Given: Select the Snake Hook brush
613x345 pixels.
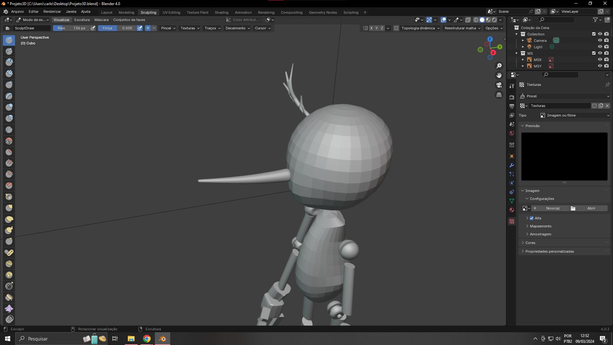Looking at the screenshot, I should click(x=9, y=230).
